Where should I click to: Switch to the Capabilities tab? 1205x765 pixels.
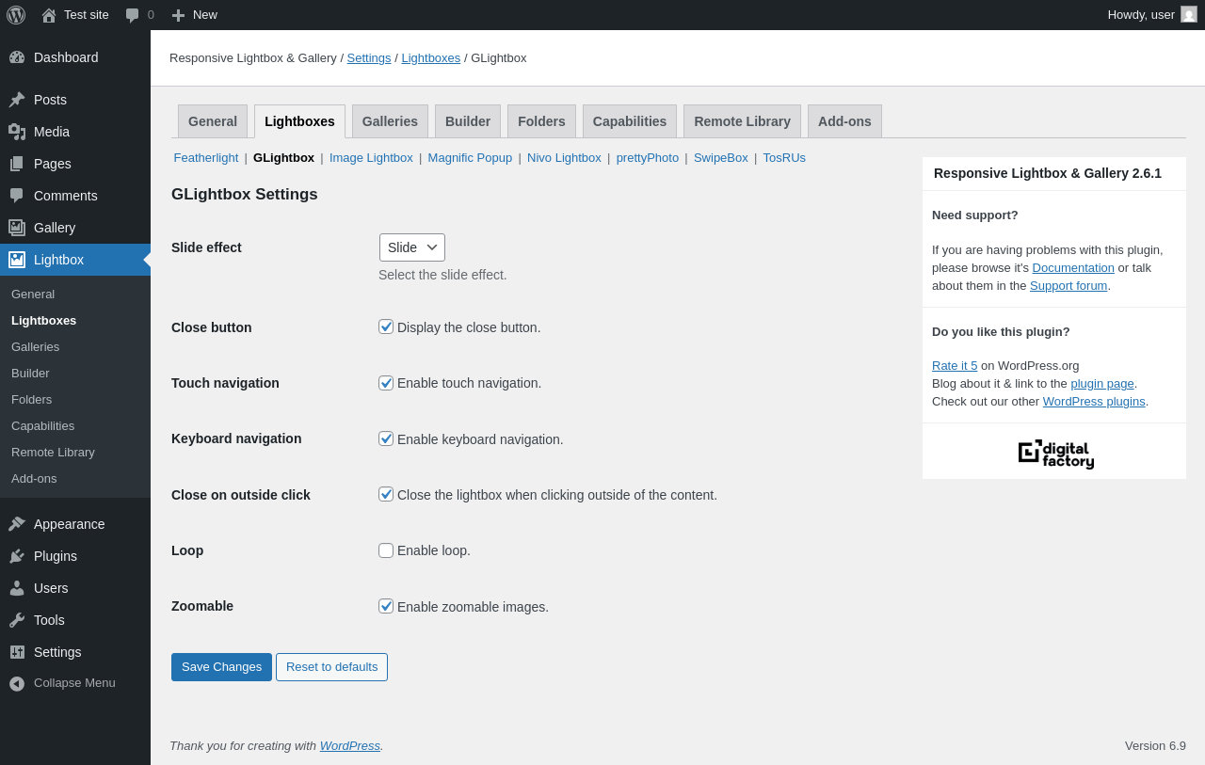pyautogui.click(x=630, y=121)
